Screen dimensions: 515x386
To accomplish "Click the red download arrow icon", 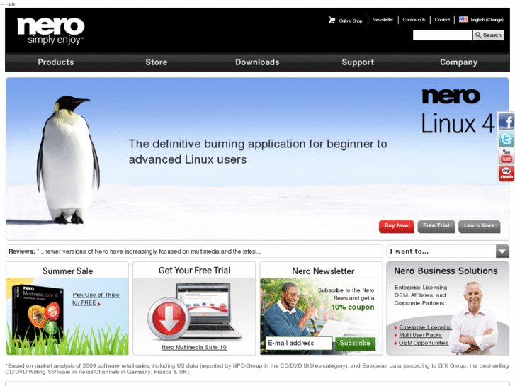I will (169, 318).
